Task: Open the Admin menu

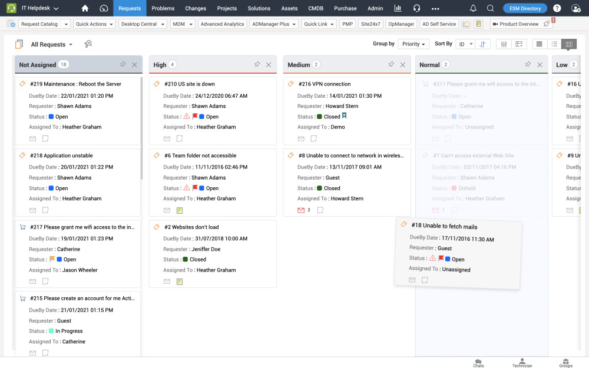Action: [x=375, y=8]
